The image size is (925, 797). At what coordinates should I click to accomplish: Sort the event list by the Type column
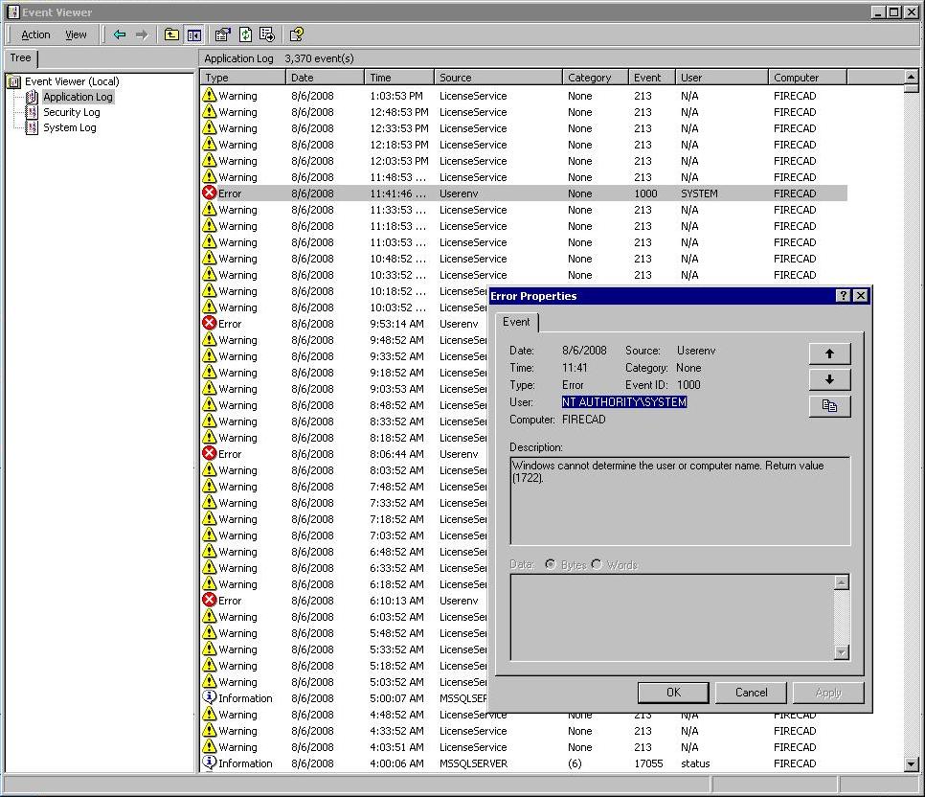click(242, 78)
